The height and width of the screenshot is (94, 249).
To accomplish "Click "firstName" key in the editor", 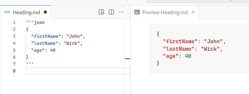I will [x=46, y=36].
